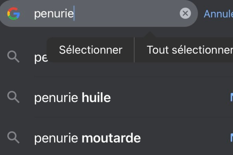Choose Sélectionner from the popup menu
The image size is (233, 155).
pyautogui.click(x=90, y=50)
